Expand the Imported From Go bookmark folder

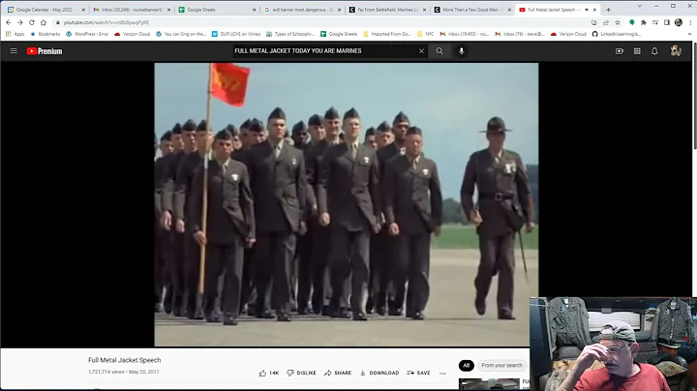click(x=386, y=34)
